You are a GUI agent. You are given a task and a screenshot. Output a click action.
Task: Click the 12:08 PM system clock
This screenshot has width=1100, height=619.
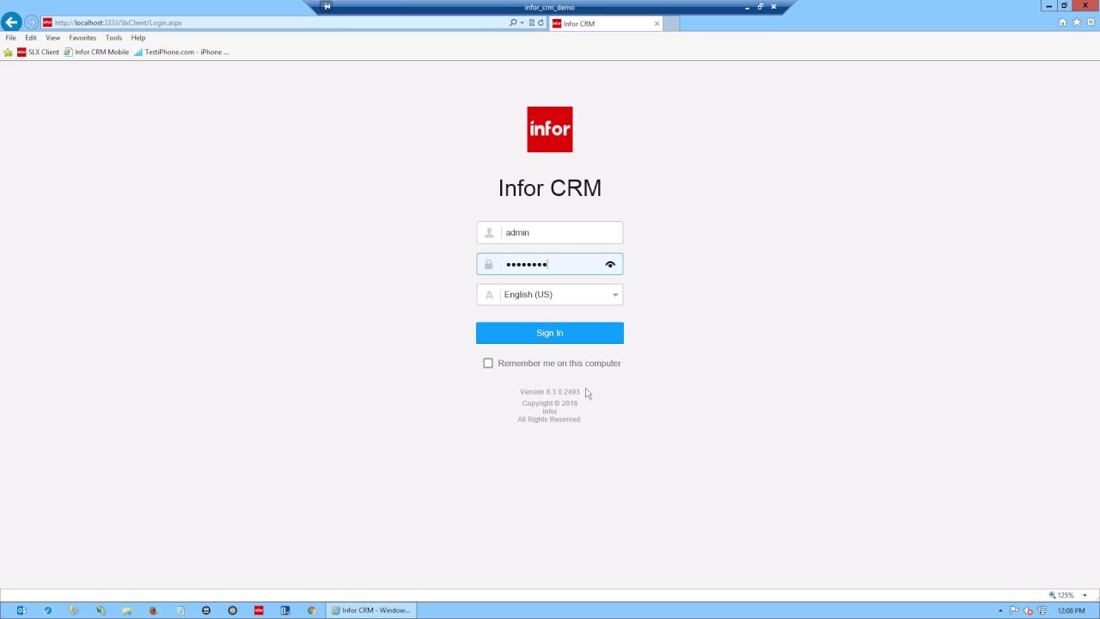(x=1071, y=610)
